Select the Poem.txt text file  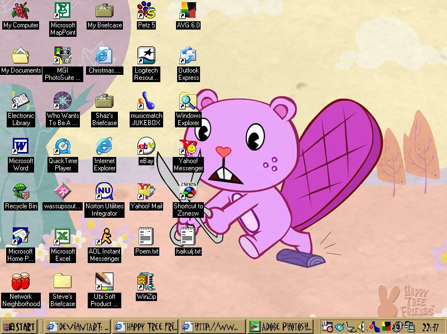click(x=146, y=236)
